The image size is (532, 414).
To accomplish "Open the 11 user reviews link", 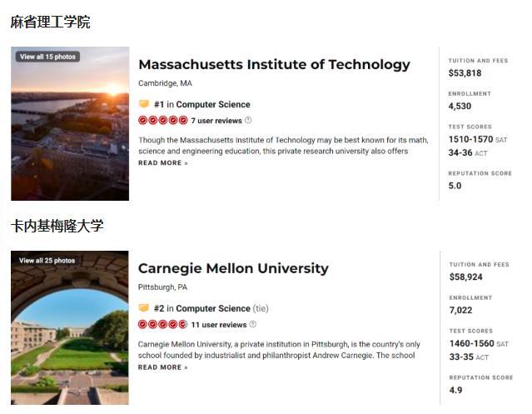I will point(219,325).
